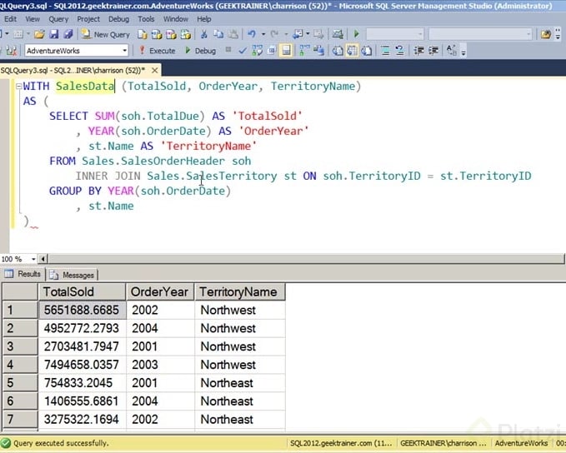Screen dimensions: 566x453
Task: Select the TotalSold column header
Action: [82, 291]
